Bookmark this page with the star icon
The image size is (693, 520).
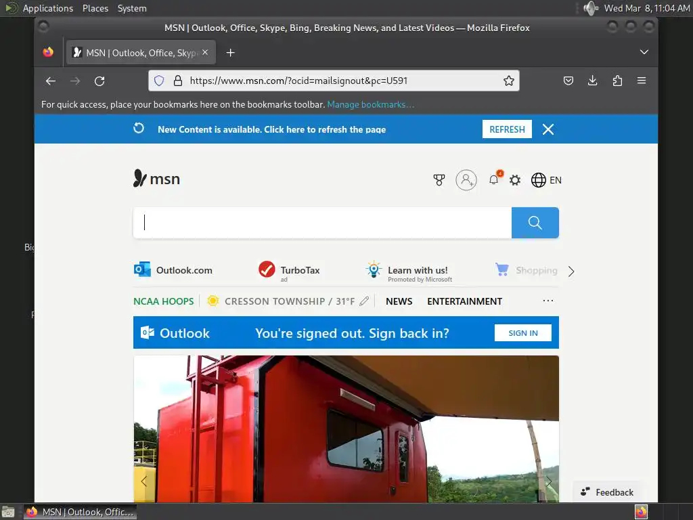click(x=509, y=81)
